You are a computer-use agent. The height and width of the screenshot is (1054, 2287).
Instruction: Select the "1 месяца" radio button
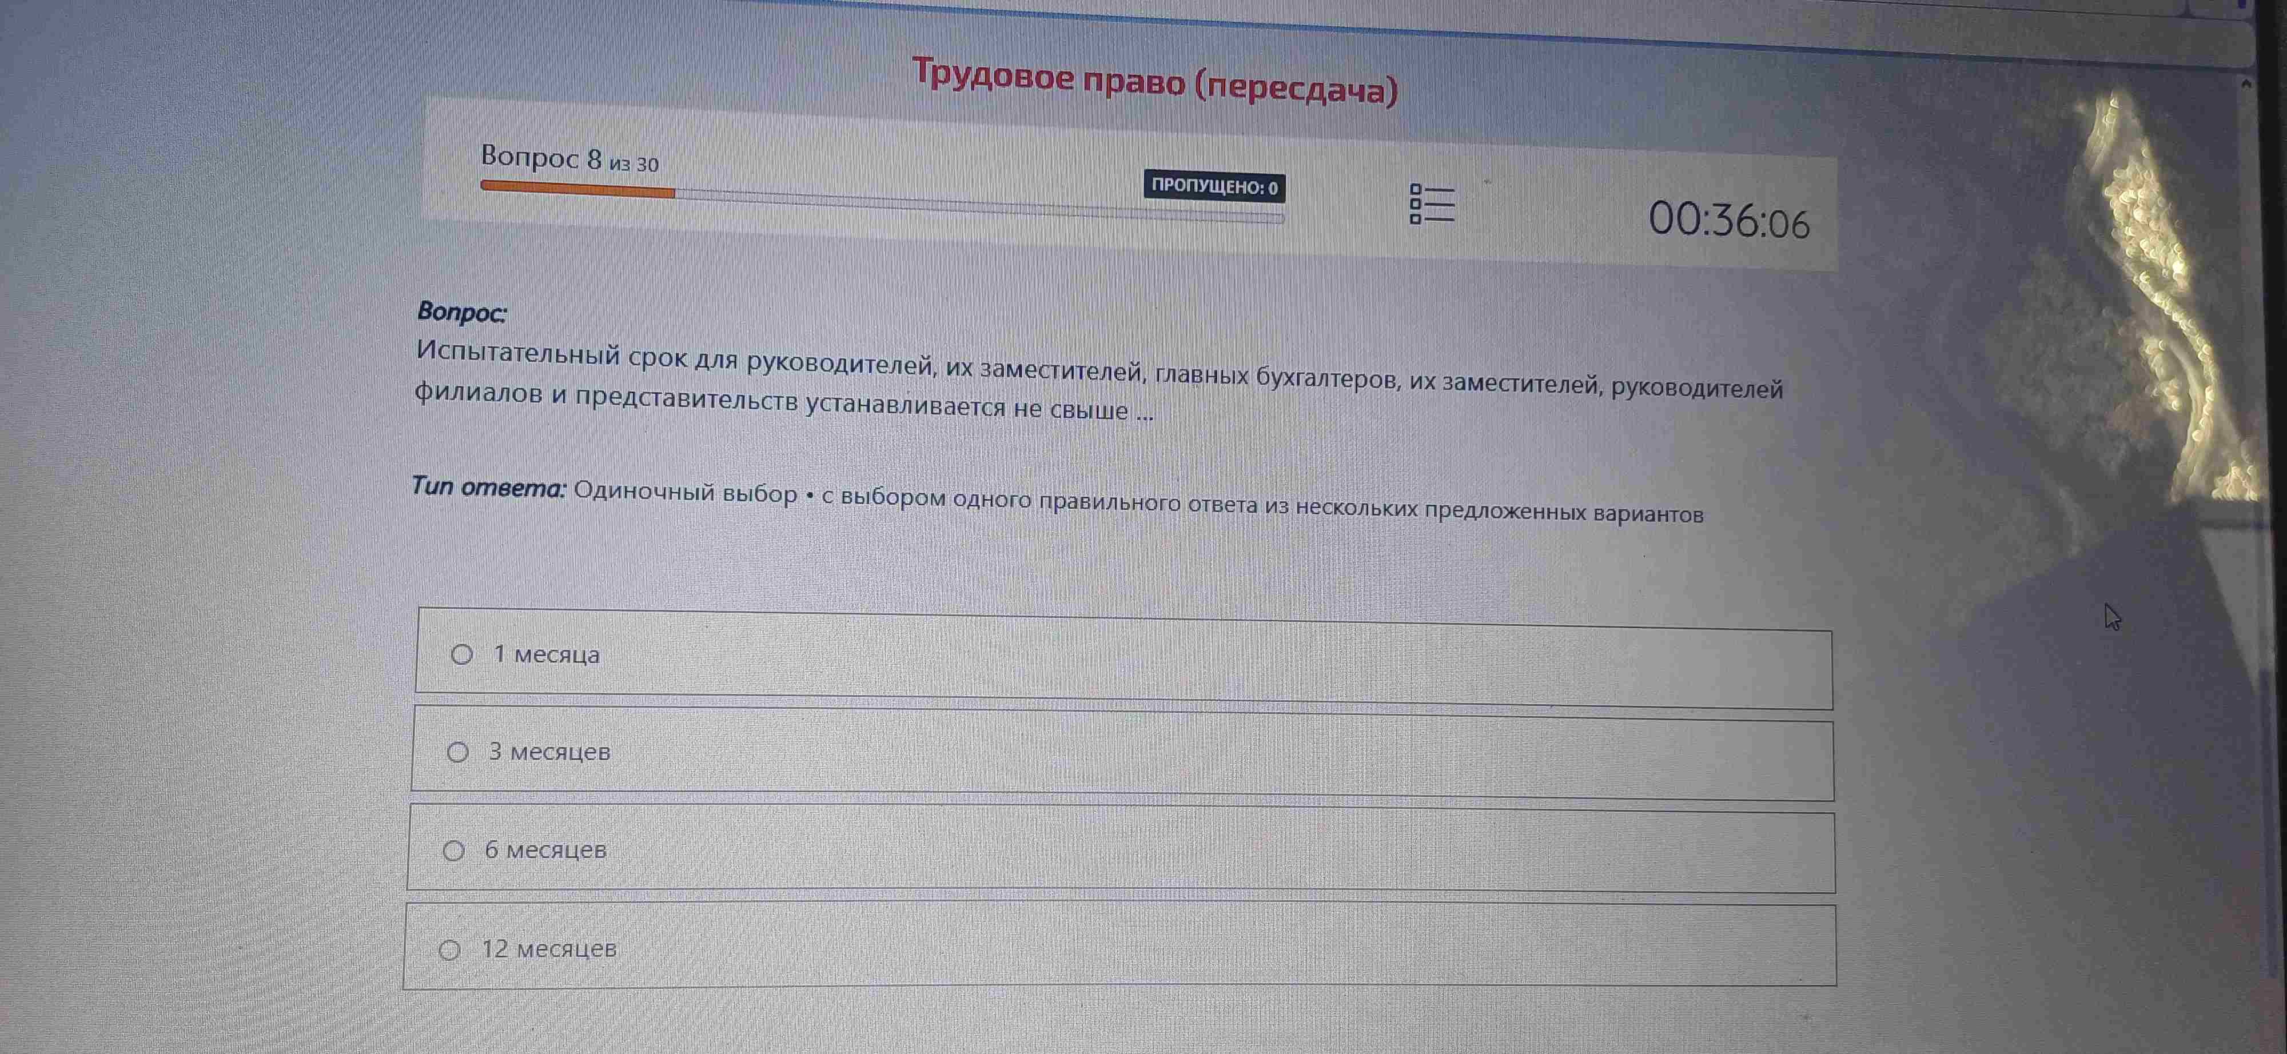point(461,655)
